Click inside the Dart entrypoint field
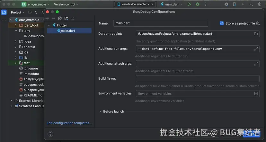Screen dimensions: 266x142 [198, 34]
